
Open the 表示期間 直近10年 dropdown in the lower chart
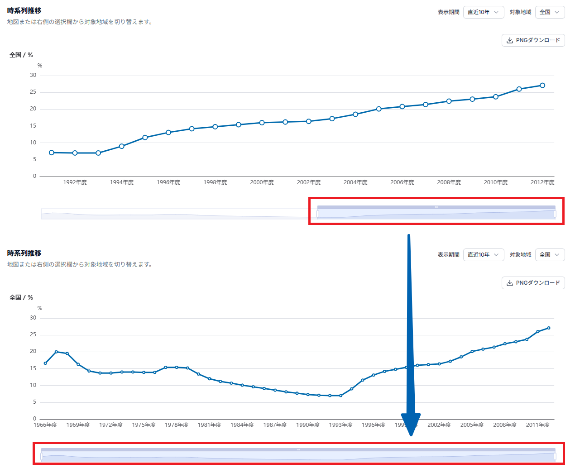tap(484, 255)
